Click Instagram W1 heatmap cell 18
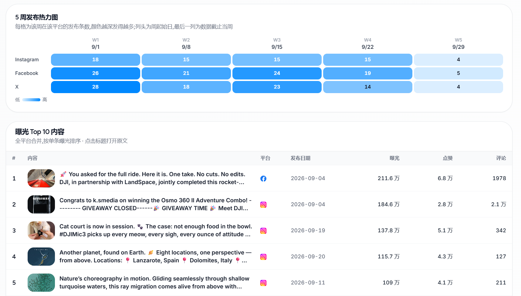 point(96,60)
